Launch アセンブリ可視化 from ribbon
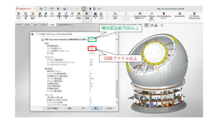This screenshot has height=123, width=218. coord(79,16)
